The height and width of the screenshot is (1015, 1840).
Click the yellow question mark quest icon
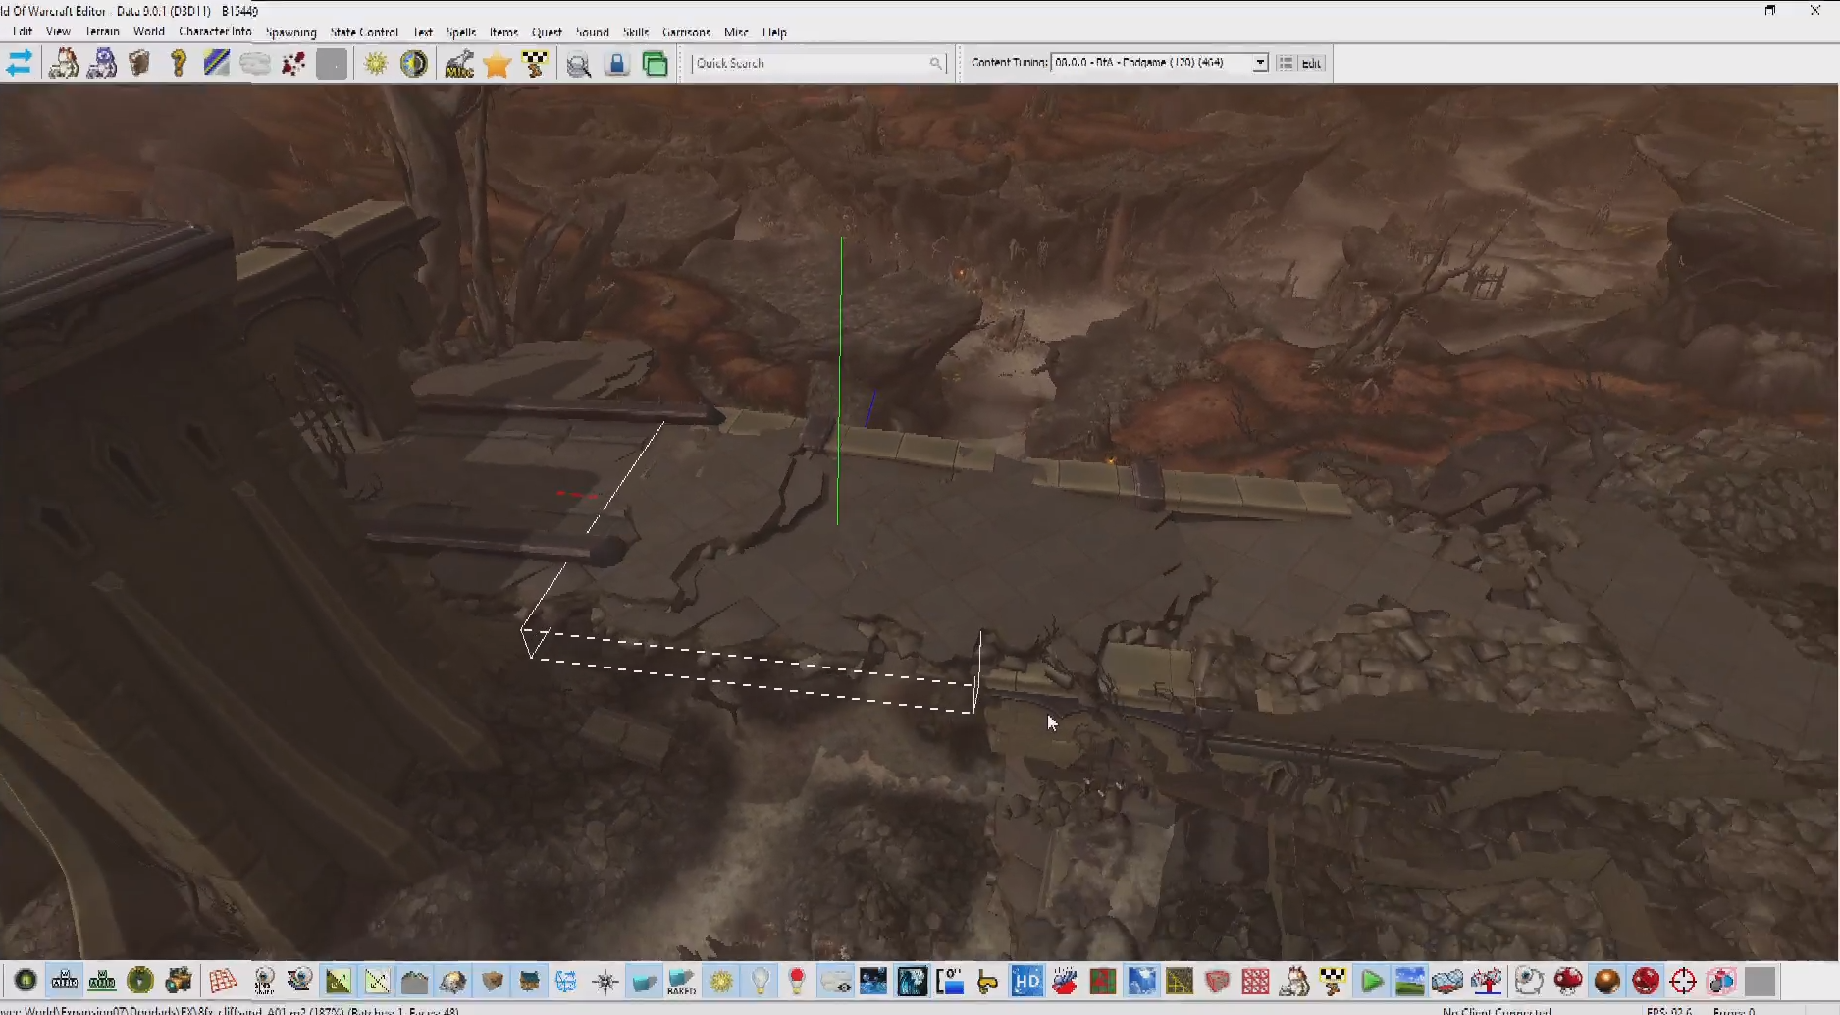(x=178, y=64)
